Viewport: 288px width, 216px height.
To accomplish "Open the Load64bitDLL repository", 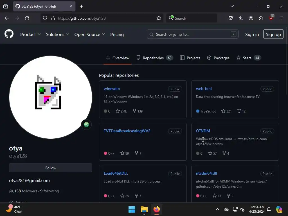I will pyautogui.click(x=116, y=173).
